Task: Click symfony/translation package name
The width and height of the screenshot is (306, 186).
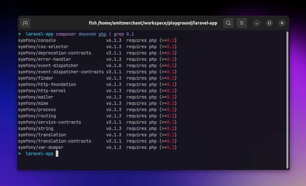Action: (x=42, y=135)
